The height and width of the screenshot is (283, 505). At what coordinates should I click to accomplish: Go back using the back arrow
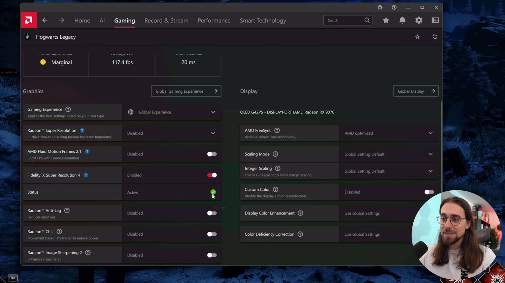pyautogui.click(x=45, y=20)
